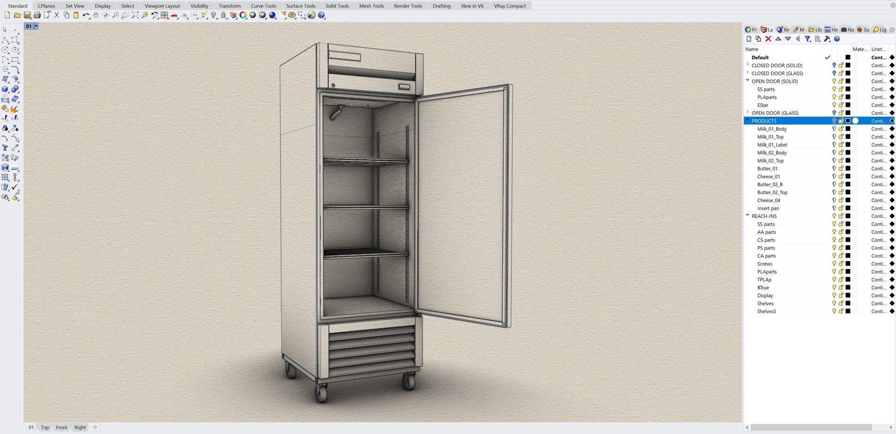
Task: Click the color wheel icon in toolbar
Action: pyautogui.click(x=243, y=15)
